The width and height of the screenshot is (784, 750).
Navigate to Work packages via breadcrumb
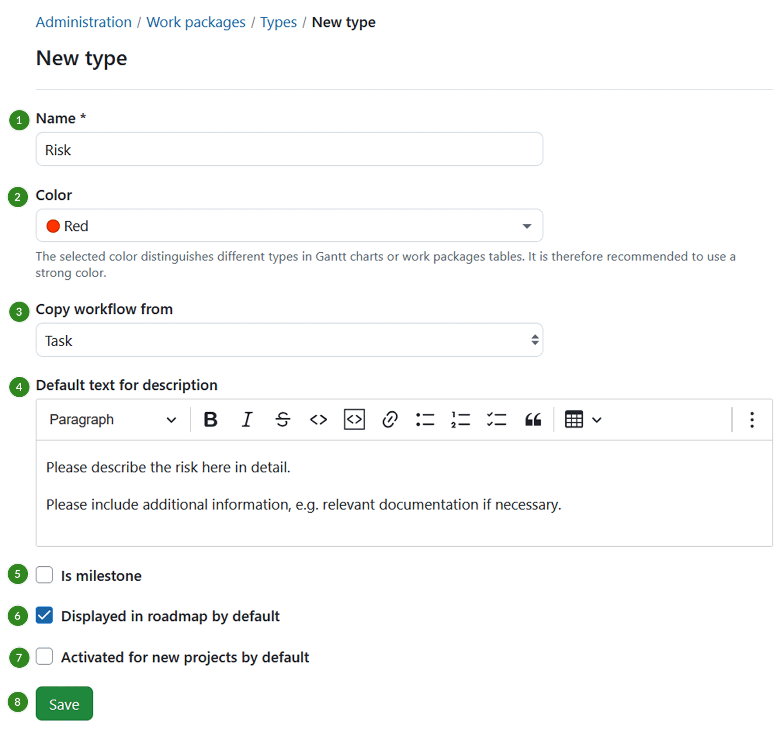196,22
